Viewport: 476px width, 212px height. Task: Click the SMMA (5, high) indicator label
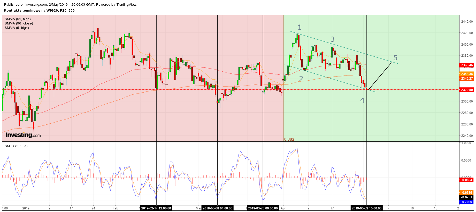pos(17,28)
